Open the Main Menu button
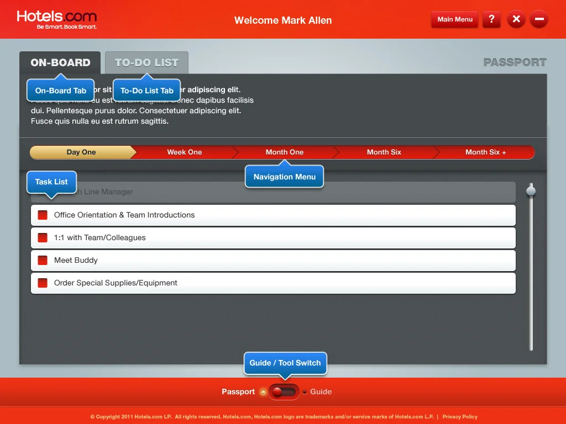Image resolution: width=566 pixels, height=424 pixels. point(455,19)
